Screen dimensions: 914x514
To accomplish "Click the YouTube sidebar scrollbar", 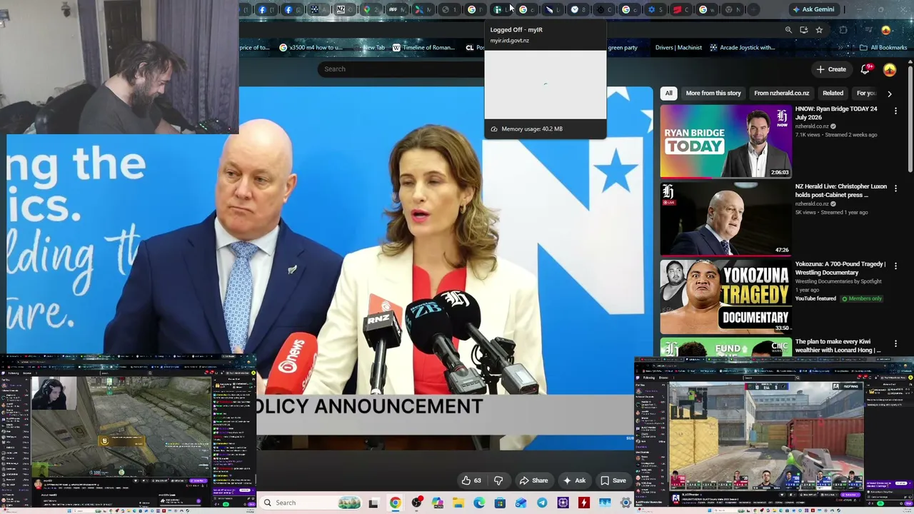I will pyautogui.click(x=910, y=118).
